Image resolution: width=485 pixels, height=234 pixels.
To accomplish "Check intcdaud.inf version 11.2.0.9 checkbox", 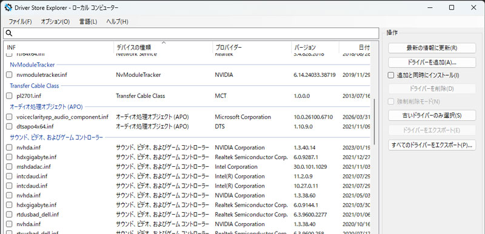I will [x=9, y=176].
